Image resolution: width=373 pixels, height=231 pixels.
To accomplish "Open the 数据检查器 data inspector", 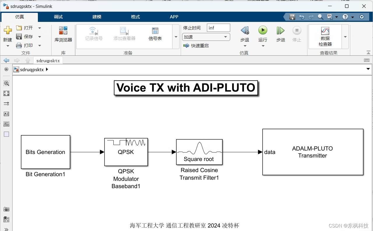I will [325, 36].
